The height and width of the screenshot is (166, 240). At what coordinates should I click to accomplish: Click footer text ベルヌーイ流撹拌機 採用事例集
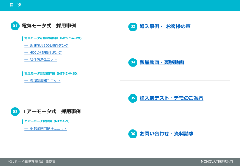pyautogui.click(x=32, y=162)
